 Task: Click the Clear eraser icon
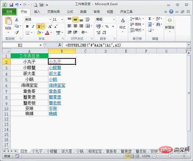(x=150, y=30)
